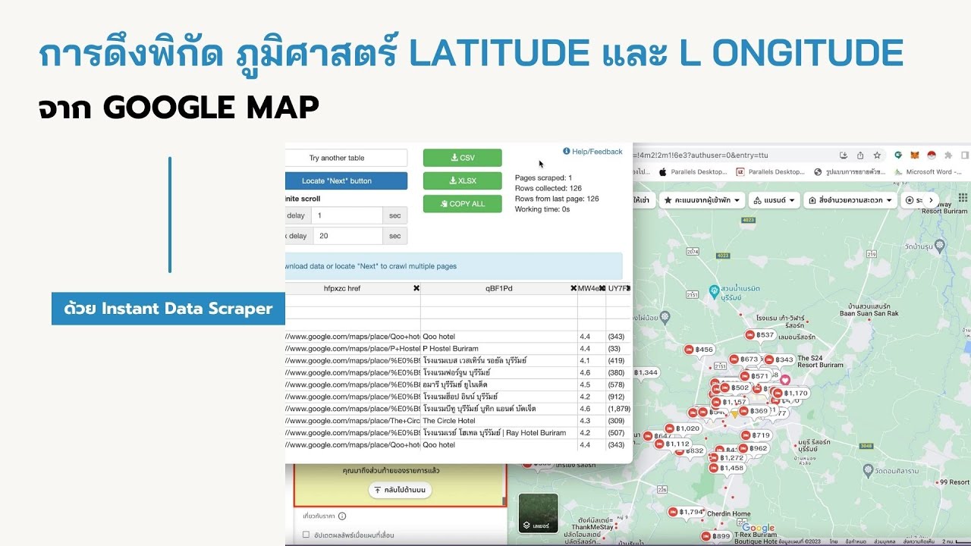
Task: Click The S24 Resort Buriram label
Action: 819,361
